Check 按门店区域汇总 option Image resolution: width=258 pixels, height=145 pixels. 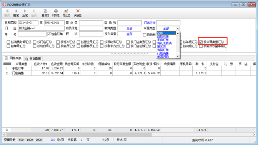pos(128,46)
